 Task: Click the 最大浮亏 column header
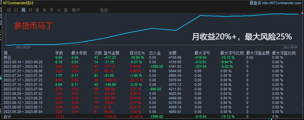tap(202, 53)
